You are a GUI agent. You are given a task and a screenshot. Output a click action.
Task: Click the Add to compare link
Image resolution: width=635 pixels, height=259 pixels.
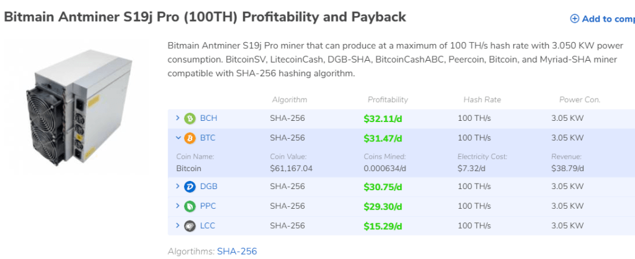(x=608, y=19)
